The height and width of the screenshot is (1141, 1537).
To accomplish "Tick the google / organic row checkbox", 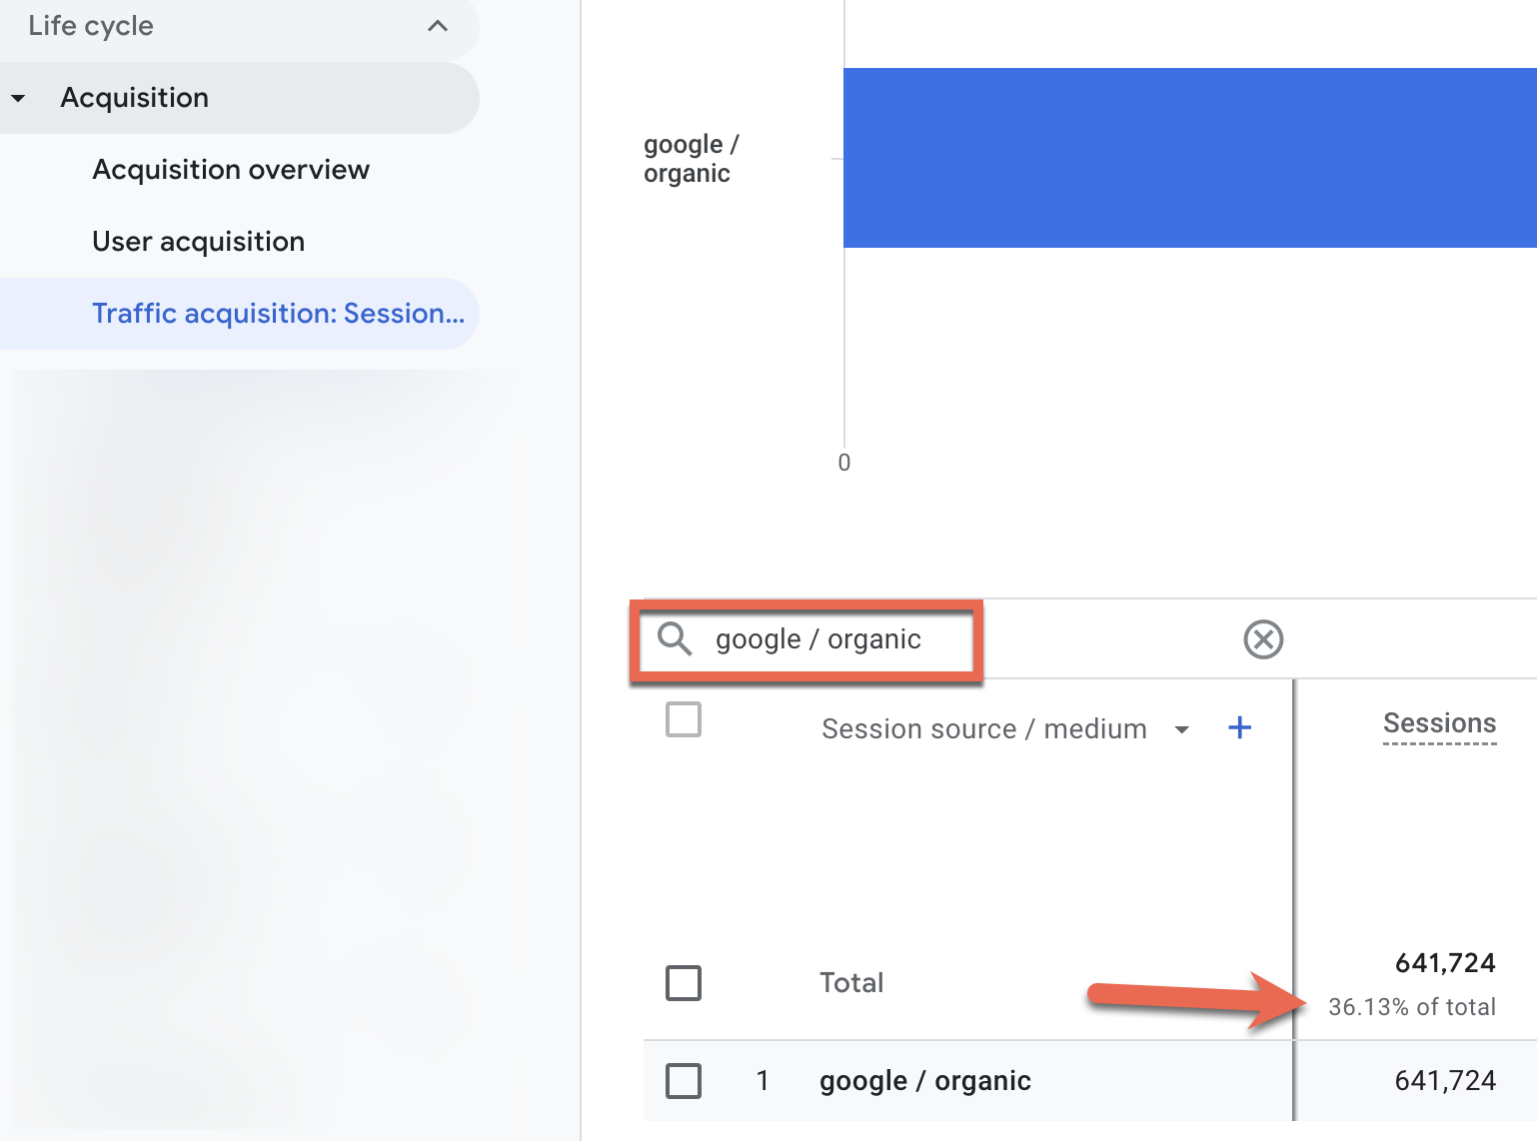I will pos(684,1081).
